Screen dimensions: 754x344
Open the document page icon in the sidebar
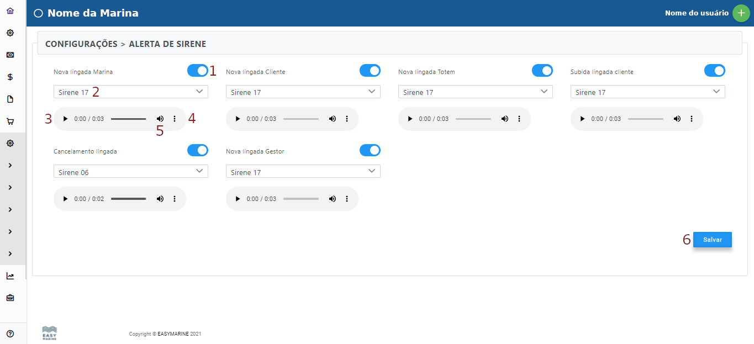click(10, 99)
